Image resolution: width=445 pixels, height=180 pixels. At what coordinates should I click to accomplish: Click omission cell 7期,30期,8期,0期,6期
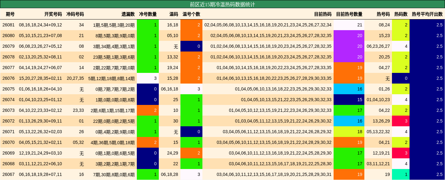[114, 174]
